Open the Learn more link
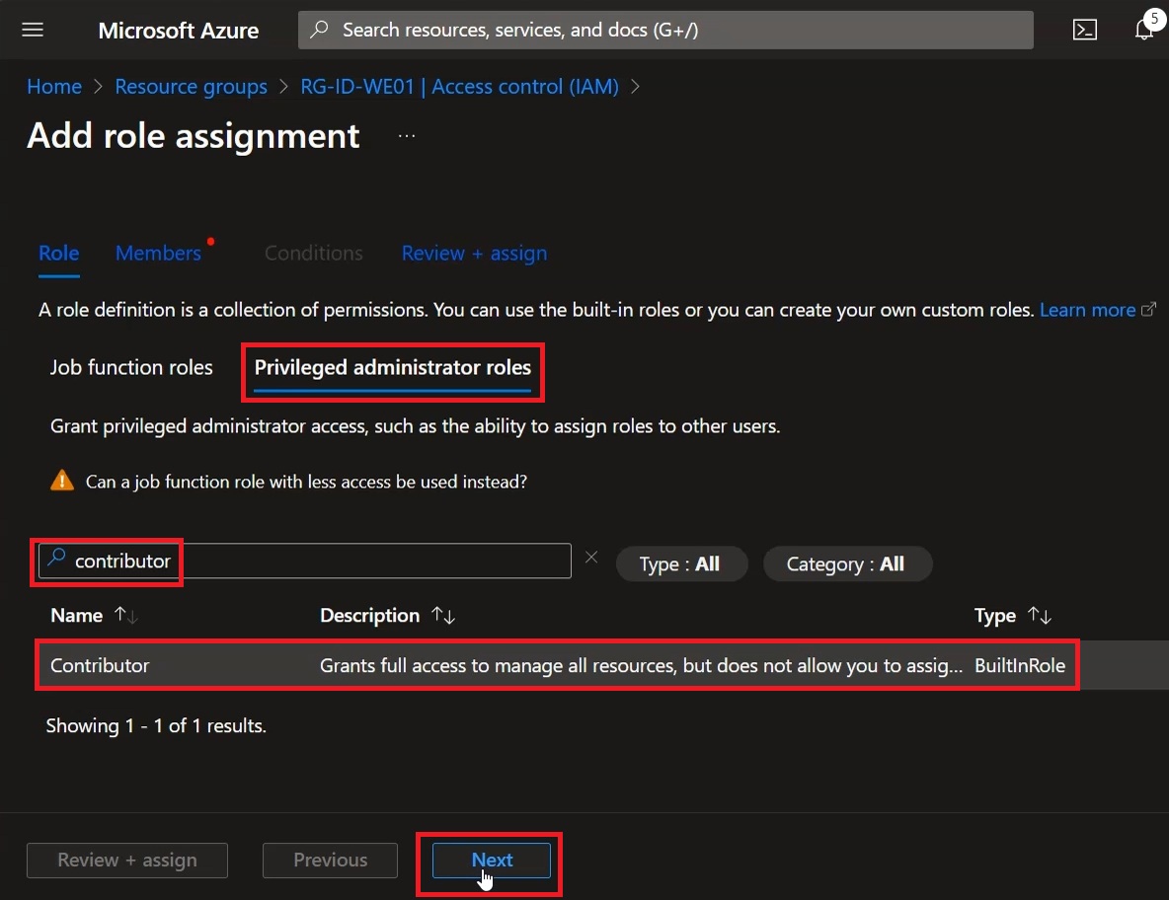1169x900 pixels. coord(1088,310)
